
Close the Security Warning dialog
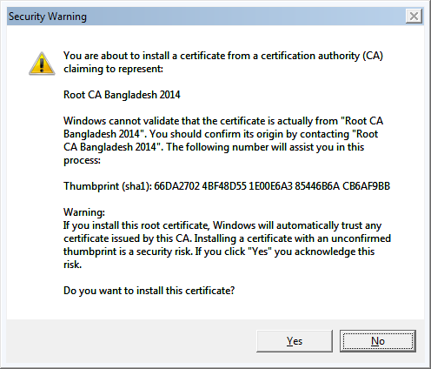pyautogui.click(x=414, y=16)
